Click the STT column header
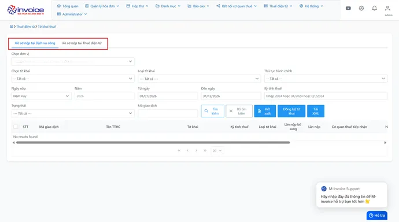The width and height of the screenshot is (399, 222). [25, 127]
